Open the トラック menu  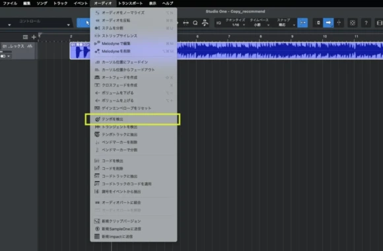click(60, 3)
